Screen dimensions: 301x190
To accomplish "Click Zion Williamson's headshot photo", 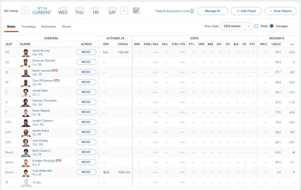I will click(26, 82).
